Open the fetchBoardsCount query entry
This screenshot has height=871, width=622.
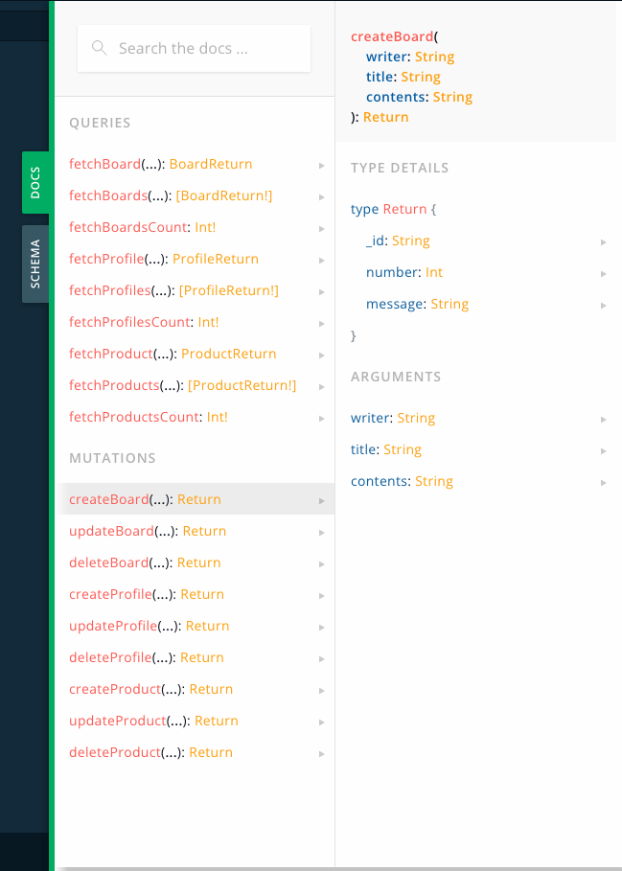(196, 228)
